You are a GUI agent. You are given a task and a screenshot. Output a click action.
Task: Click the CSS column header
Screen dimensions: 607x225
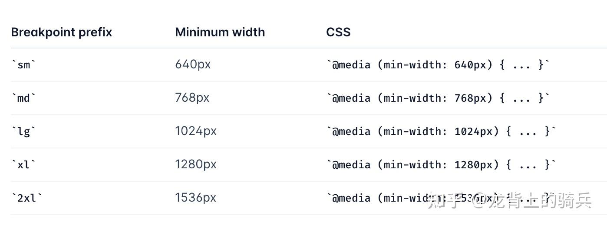(338, 32)
